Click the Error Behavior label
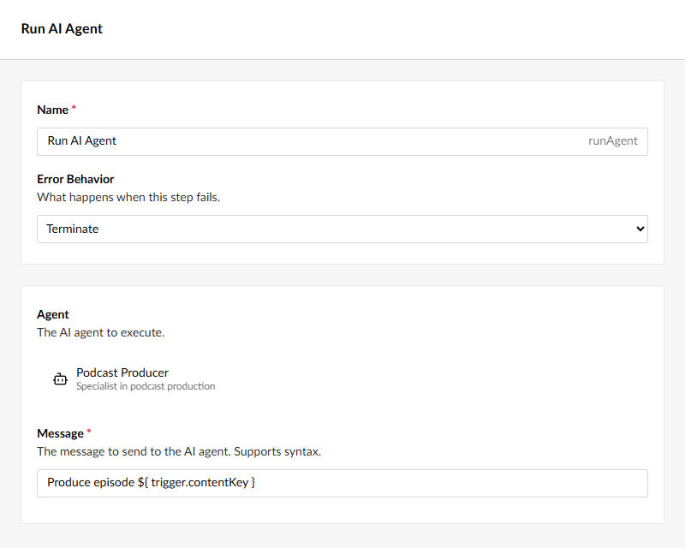 coord(75,179)
